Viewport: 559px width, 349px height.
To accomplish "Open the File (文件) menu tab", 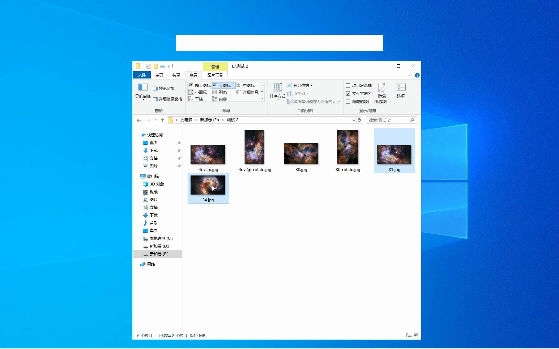I will click(x=142, y=75).
